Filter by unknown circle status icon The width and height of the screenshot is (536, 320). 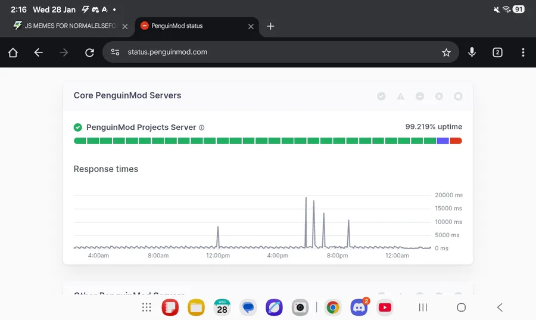click(x=458, y=97)
